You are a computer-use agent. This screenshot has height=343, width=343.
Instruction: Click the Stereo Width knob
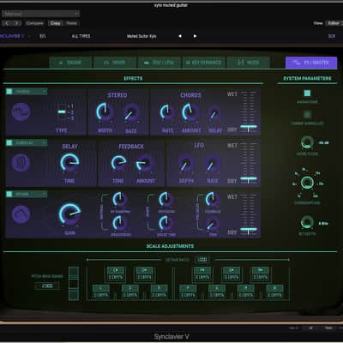tap(105, 111)
